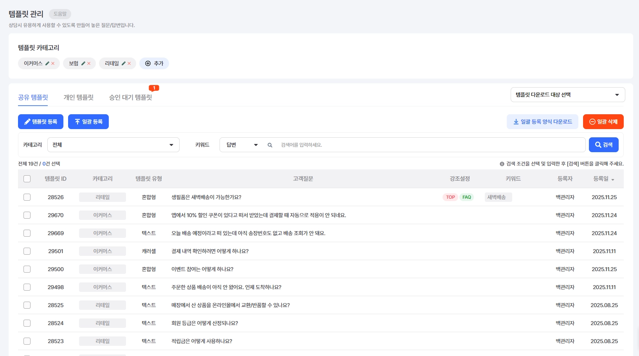Image resolution: width=639 pixels, height=356 pixels.
Task: Click the 혼합형 type cell in row 29500
Action: coord(149,269)
